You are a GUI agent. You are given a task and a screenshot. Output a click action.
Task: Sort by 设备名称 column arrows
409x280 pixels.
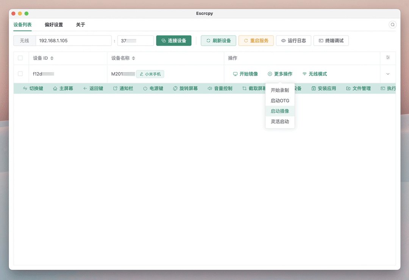(134, 58)
